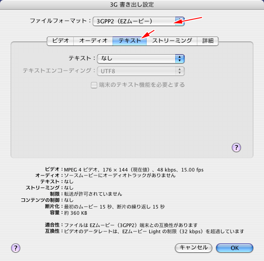Click the オーディオ summary about missing audio track
Screen dimensions: 264x261
[x=106, y=175]
